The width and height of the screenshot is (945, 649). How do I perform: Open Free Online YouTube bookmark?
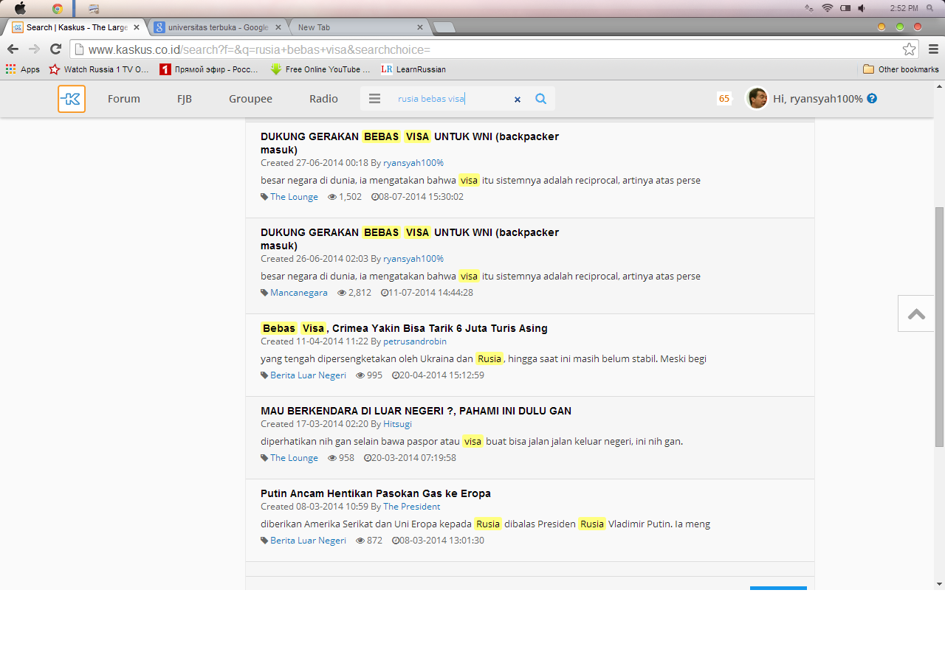click(x=320, y=69)
